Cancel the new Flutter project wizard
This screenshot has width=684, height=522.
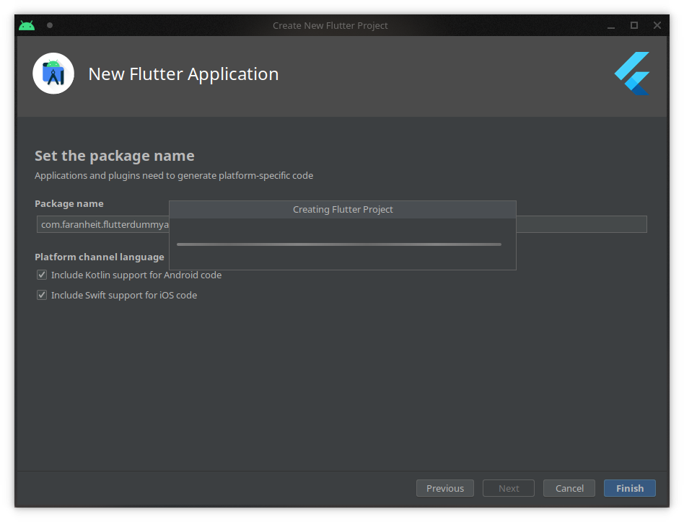point(569,488)
